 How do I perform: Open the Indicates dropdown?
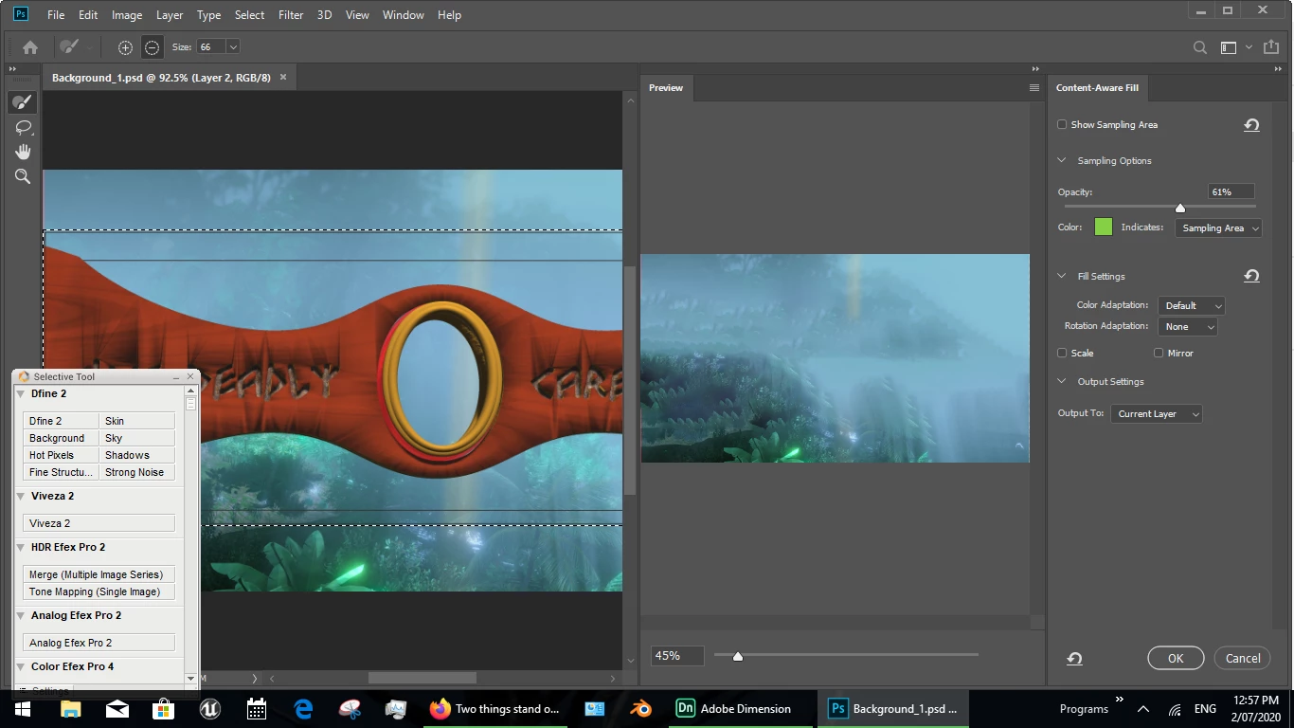pos(1218,227)
